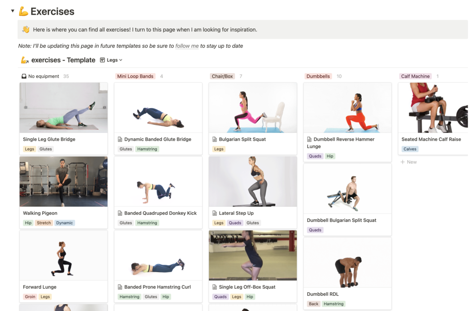Click page icon beside Bulgarian Split Squat
This screenshot has width=475, height=311.
(215, 139)
